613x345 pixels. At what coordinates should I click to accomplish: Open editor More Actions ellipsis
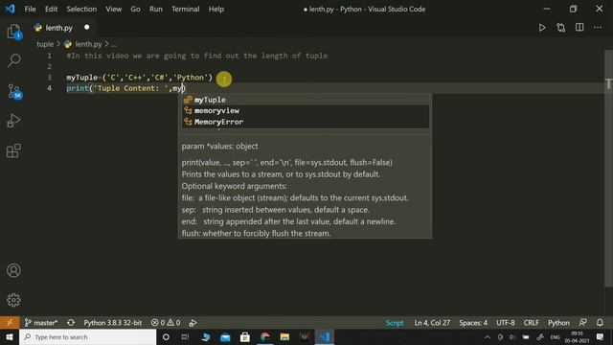click(598, 28)
